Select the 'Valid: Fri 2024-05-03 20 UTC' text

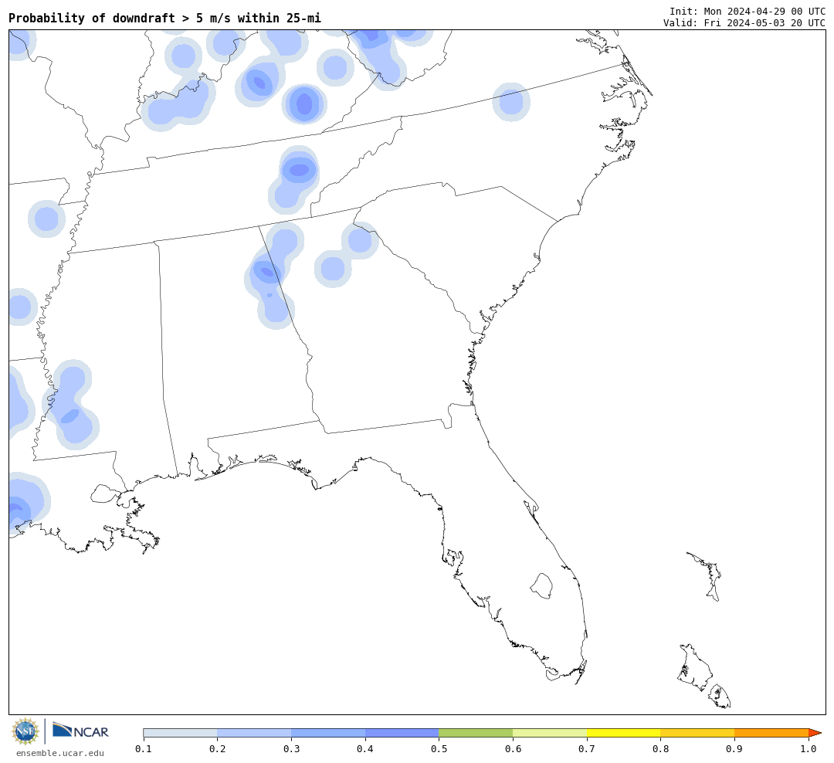tap(744, 23)
